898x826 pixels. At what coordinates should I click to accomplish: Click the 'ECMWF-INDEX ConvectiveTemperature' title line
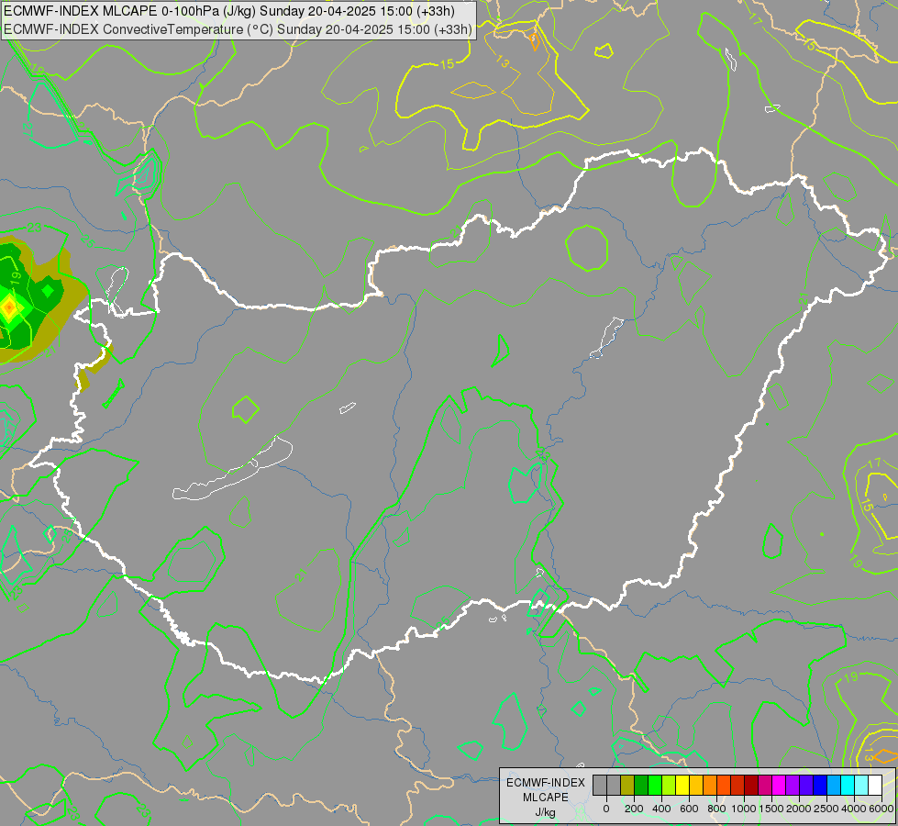point(238,29)
